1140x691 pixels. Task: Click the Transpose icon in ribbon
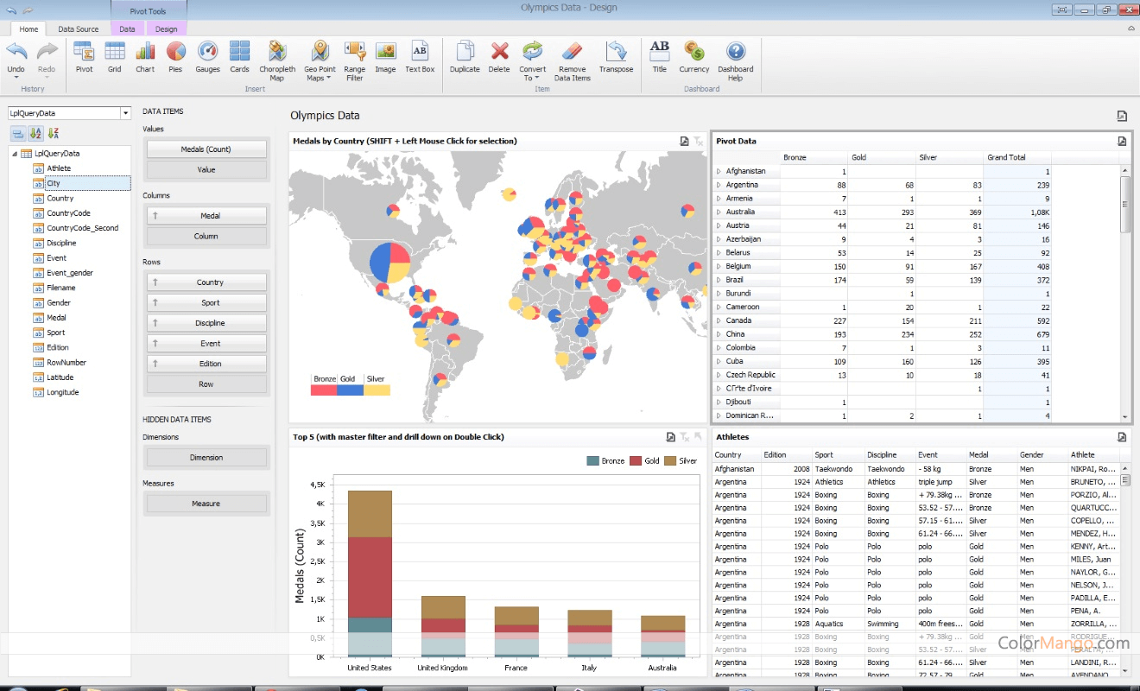pos(616,56)
